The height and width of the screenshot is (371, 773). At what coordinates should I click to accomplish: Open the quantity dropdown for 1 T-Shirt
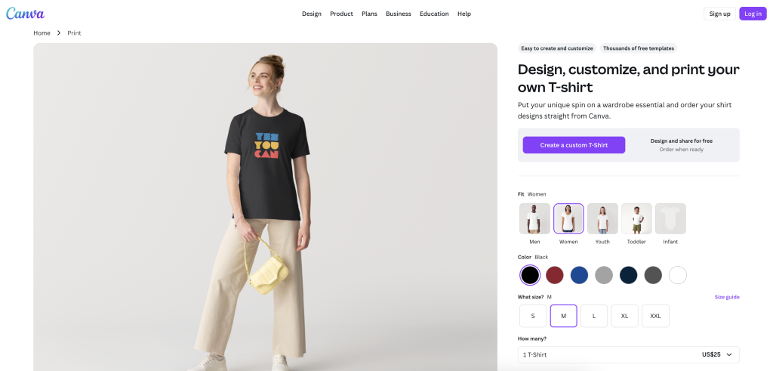click(x=628, y=354)
